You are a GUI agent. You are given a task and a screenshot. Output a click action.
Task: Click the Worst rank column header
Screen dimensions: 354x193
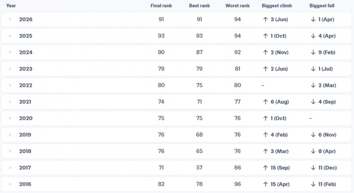pos(237,5)
